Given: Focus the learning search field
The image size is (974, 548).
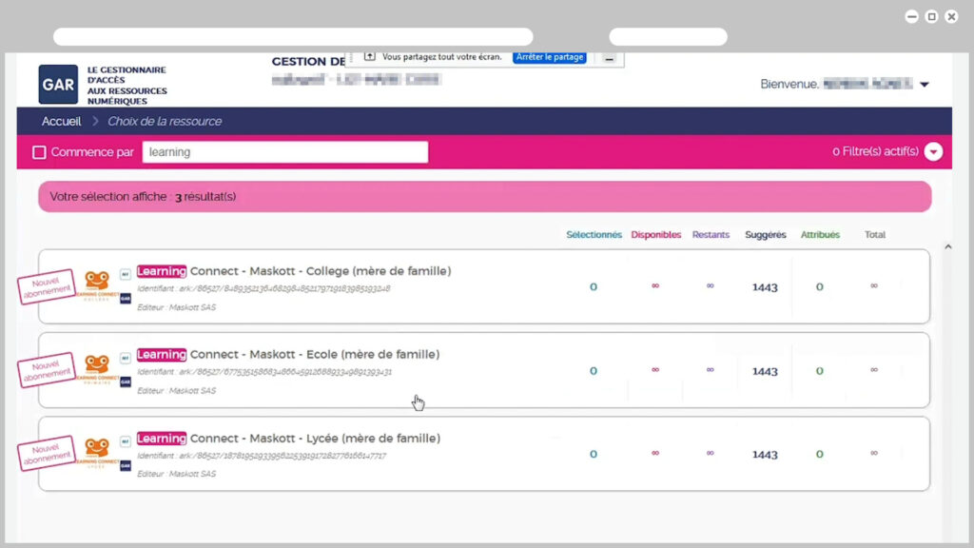Looking at the screenshot, I should click(x=285, y=152).
